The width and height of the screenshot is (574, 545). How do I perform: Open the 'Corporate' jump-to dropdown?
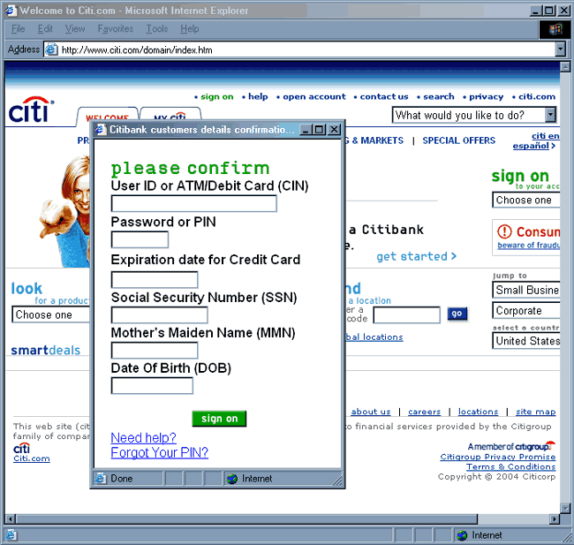pos(525,311)
